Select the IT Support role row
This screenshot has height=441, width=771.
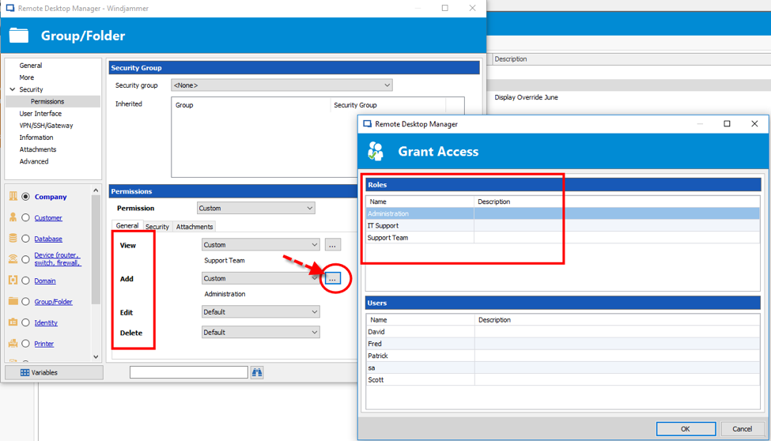point(562,226)
